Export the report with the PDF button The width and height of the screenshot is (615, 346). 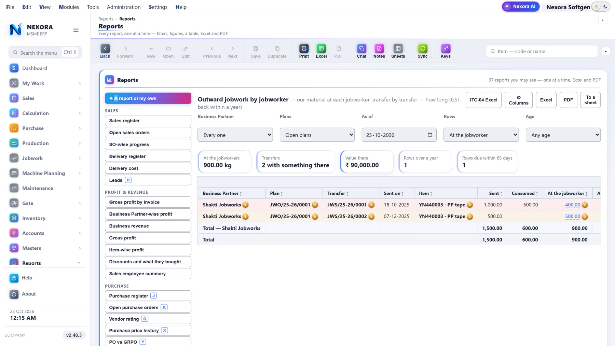(x=568, y=100)
